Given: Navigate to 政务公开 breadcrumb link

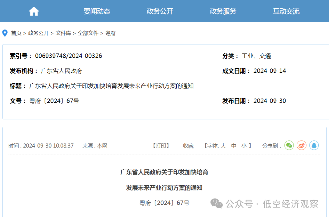Looking at the screenshot, I should coord(38,33).
